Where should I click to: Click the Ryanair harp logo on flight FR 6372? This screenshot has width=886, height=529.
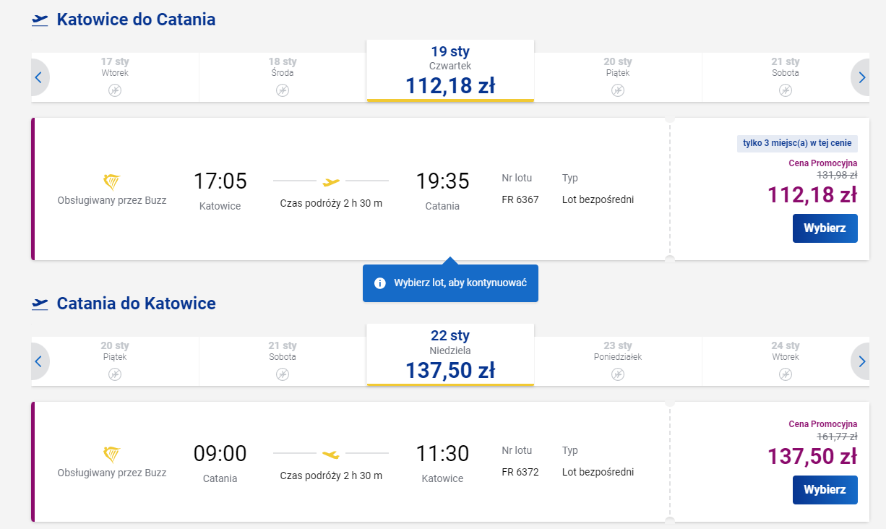[112, 454]
